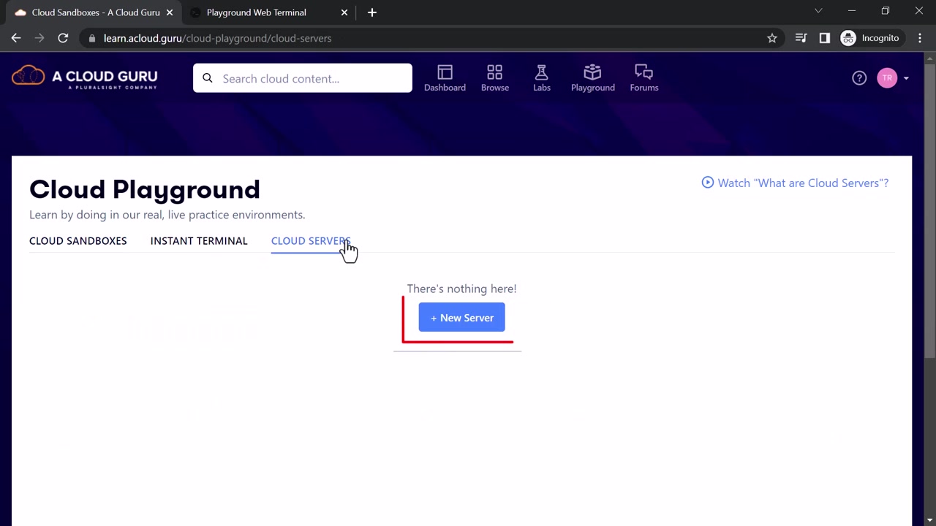Switch to Cloud Sandboxes tab

click(78, 241)
